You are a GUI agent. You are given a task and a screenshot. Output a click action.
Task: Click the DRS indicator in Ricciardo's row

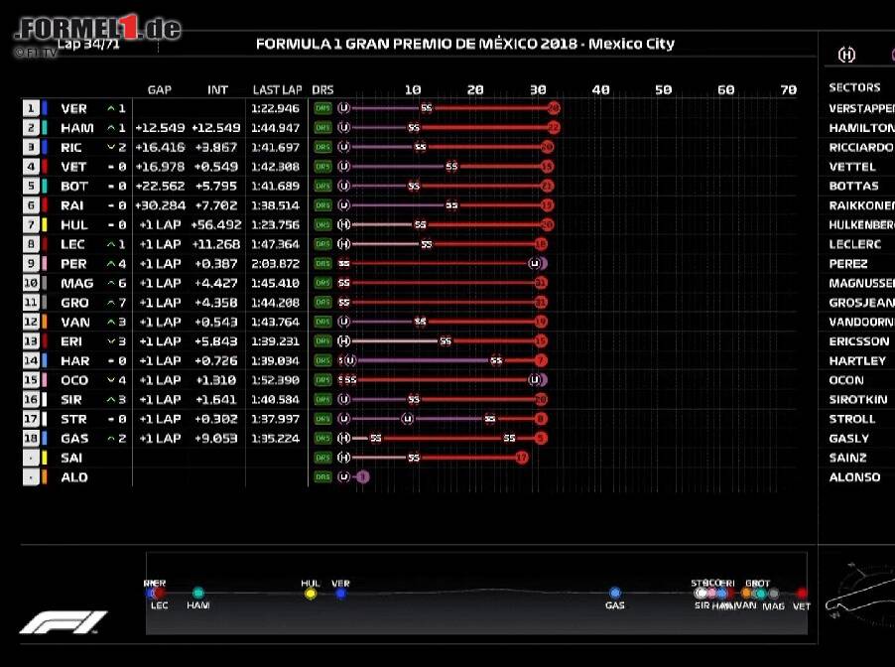(x=322, y=147)
